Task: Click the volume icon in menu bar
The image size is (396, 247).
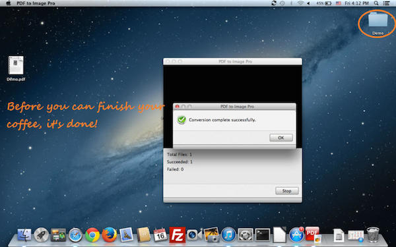Action: (x=309, y=3)
